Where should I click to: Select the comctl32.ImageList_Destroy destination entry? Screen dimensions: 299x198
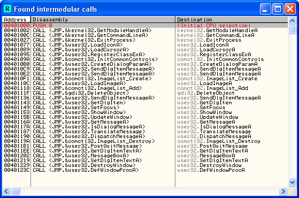click(219, 141)
